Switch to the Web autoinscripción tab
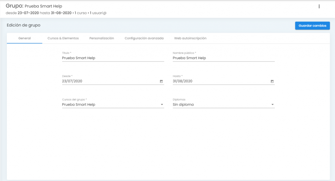This screenshot has height=181, width=335. (190, 38)
